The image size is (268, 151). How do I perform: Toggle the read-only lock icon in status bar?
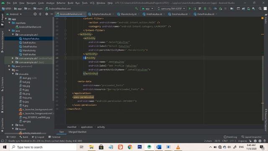[250, 141]
